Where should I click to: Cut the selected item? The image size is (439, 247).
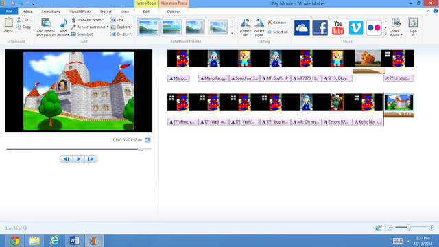[23, 20]
